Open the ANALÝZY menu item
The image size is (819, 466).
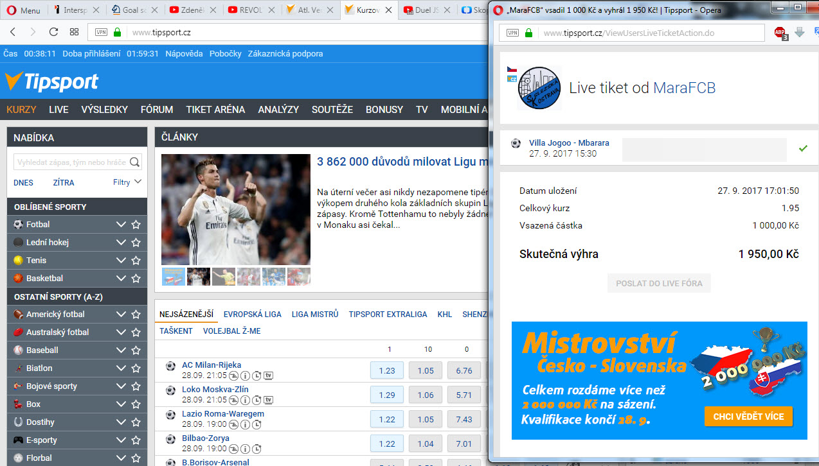[x=278, y=110]
